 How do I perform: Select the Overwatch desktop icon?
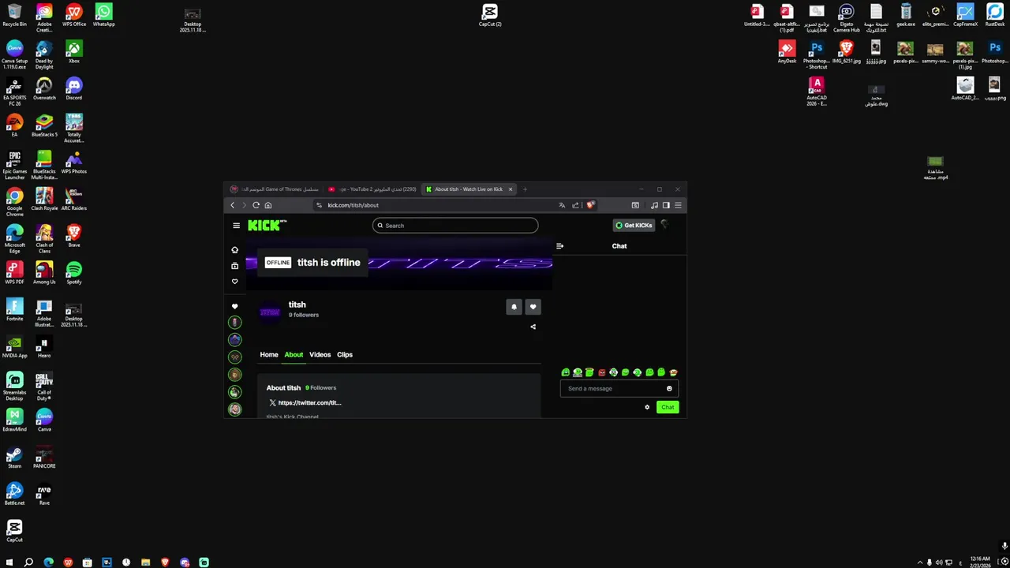pos(44,88)
